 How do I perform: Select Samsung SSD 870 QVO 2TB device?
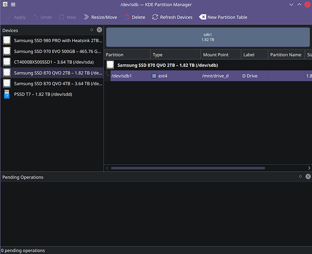52,73
